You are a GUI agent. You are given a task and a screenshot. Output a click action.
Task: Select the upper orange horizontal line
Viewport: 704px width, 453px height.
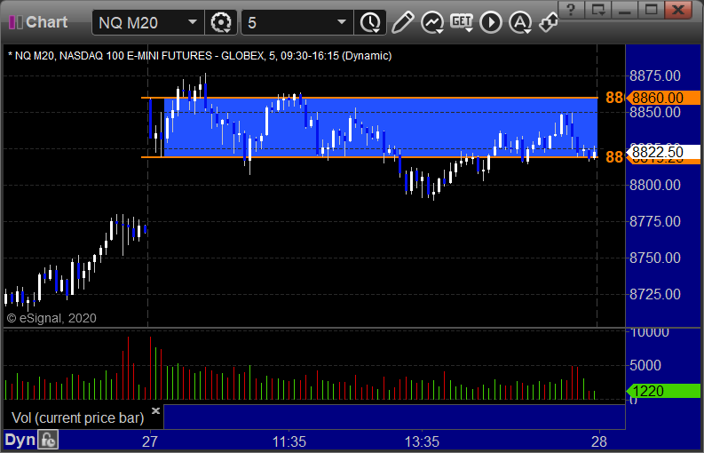click(369, 97)
